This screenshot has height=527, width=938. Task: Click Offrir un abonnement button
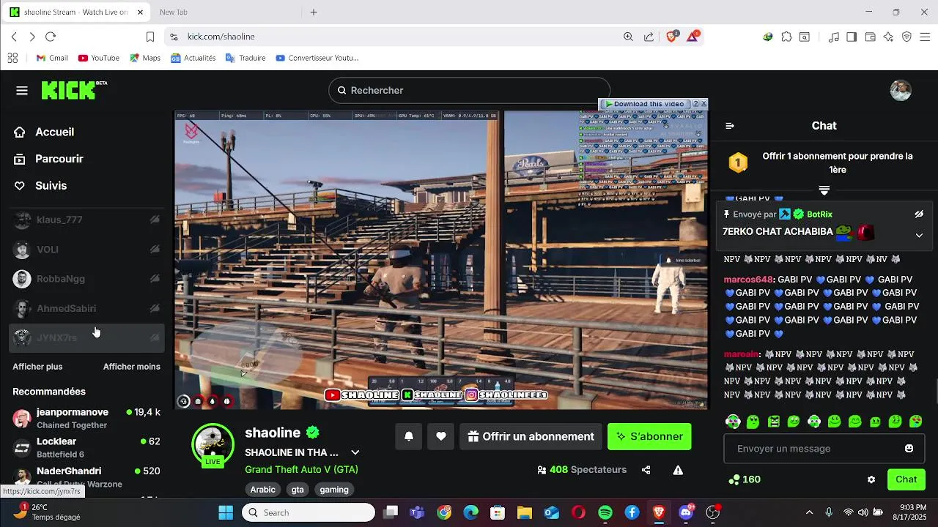pyautogui.click(x=531, y=436)
